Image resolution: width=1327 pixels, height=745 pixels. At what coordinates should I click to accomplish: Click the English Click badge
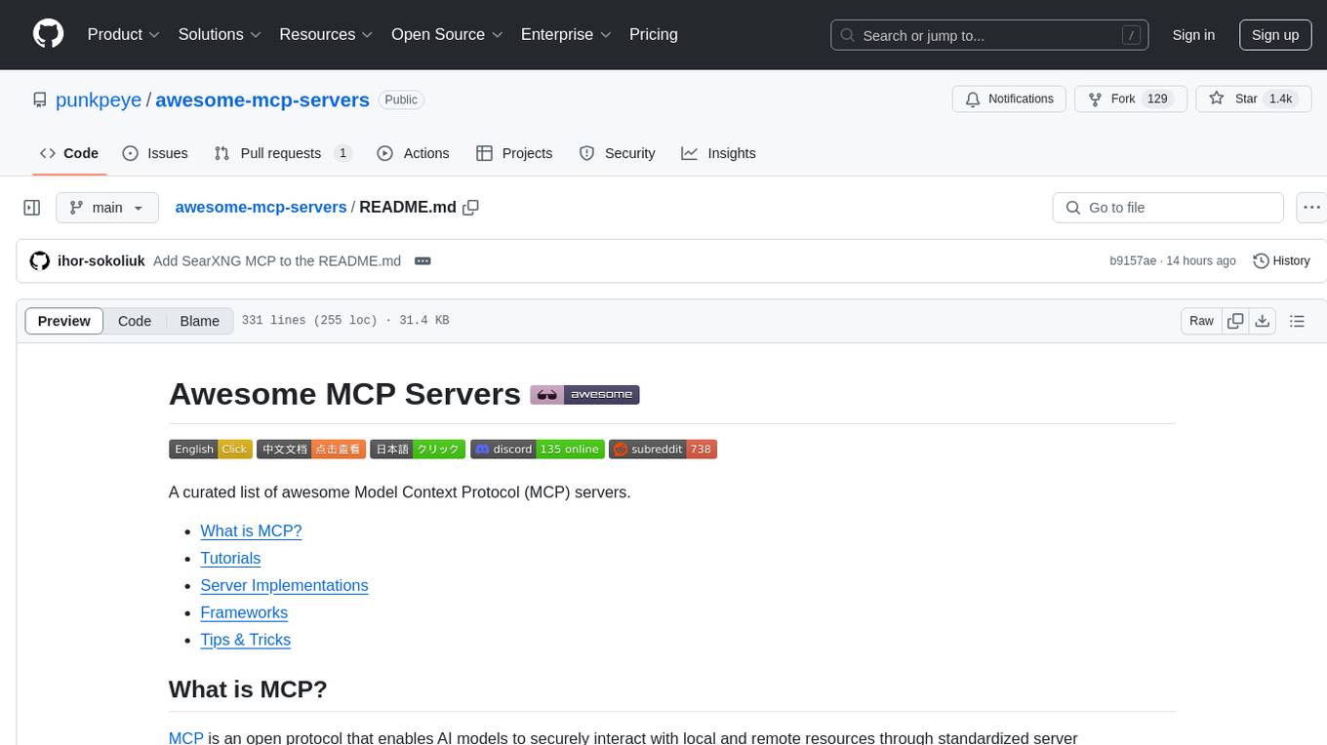coord(211,449)
